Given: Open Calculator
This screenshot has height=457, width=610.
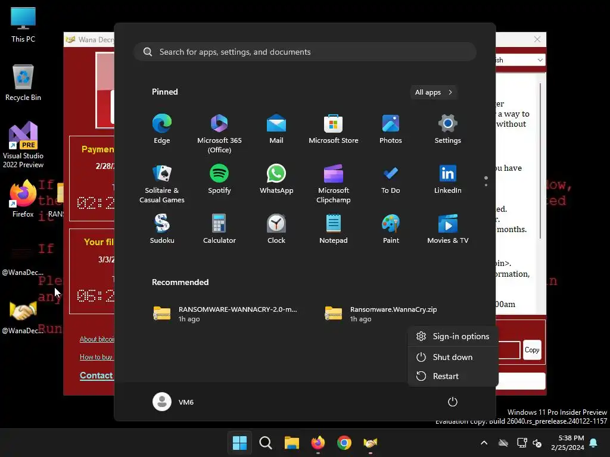Looking at the screenshot, I should pyautogui.click(x=219, y=229).
